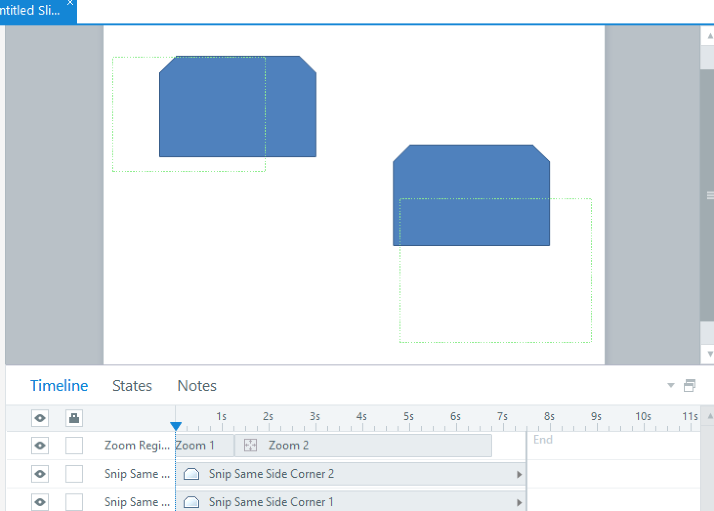Screen dimensions: 714x511
Task: Click the shape icon on Snip Same Side Corner 2 bar
Action: pos(192,473)
